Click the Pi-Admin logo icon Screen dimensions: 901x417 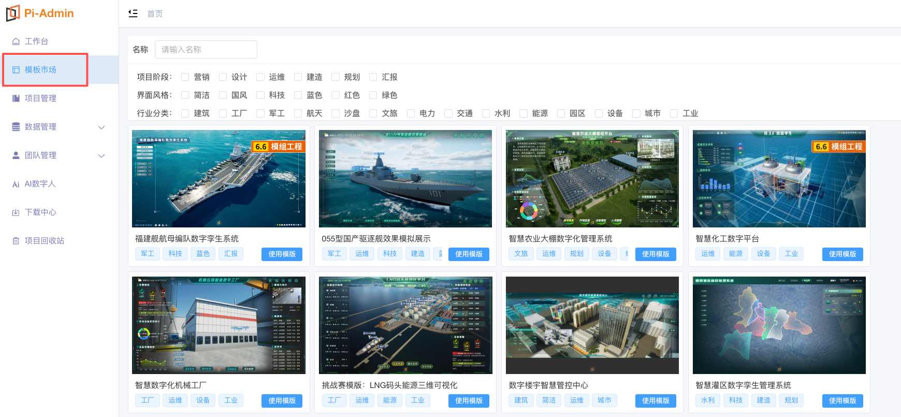pos(13,13)
